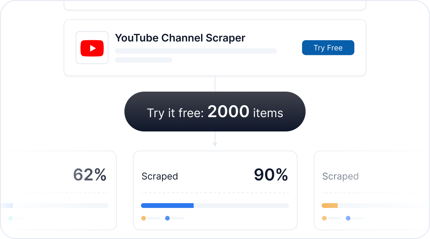This screenshot has width=430, height=239.
Task: Click the blue dot in the right card
Action: (348, 218)
